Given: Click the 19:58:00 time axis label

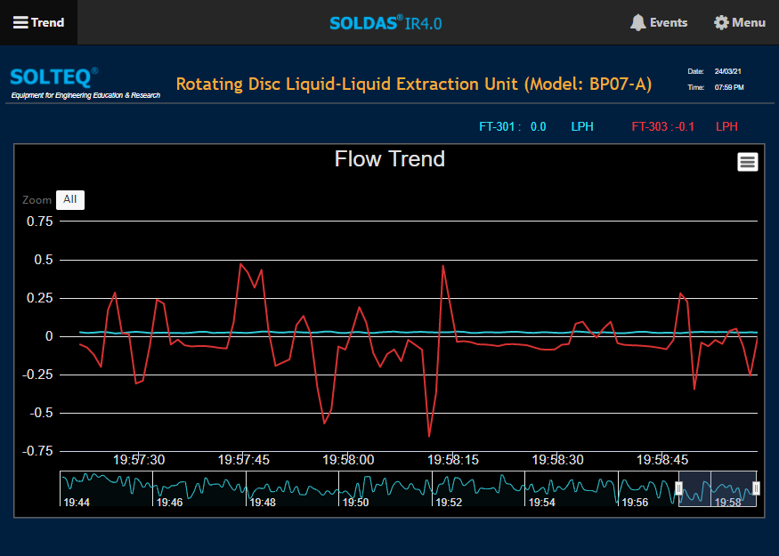Looking at the screenshot, I should tap(348, 460).
